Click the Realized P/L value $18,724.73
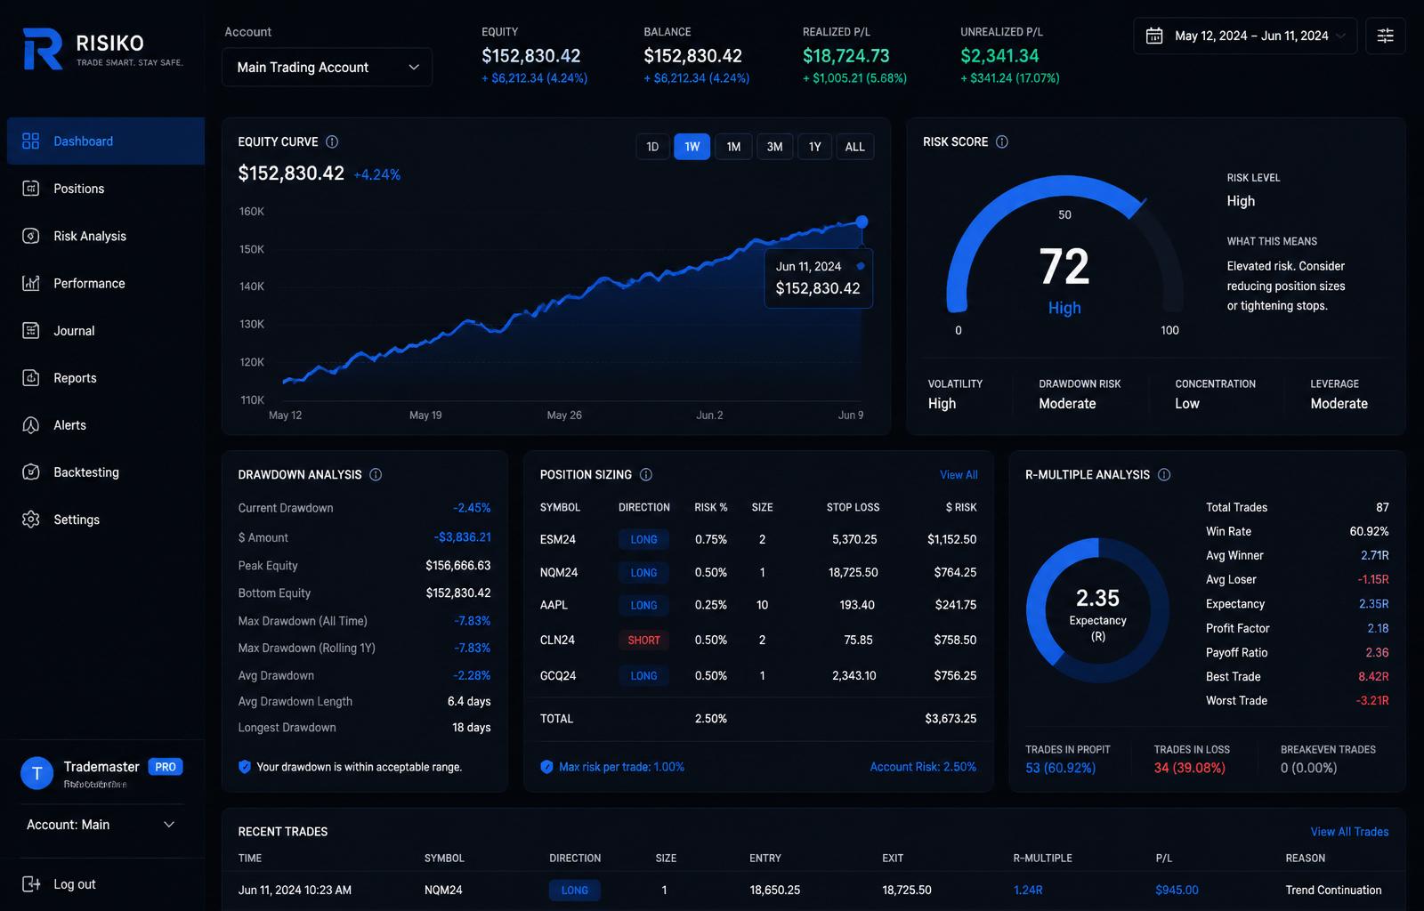 (x=845, y=55)
